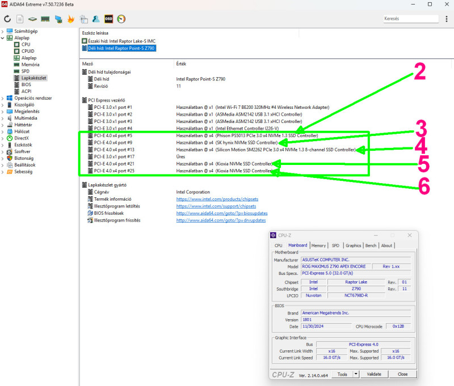Click the user toolbar icon
The image size is (454, 386).
click(96, 19)
